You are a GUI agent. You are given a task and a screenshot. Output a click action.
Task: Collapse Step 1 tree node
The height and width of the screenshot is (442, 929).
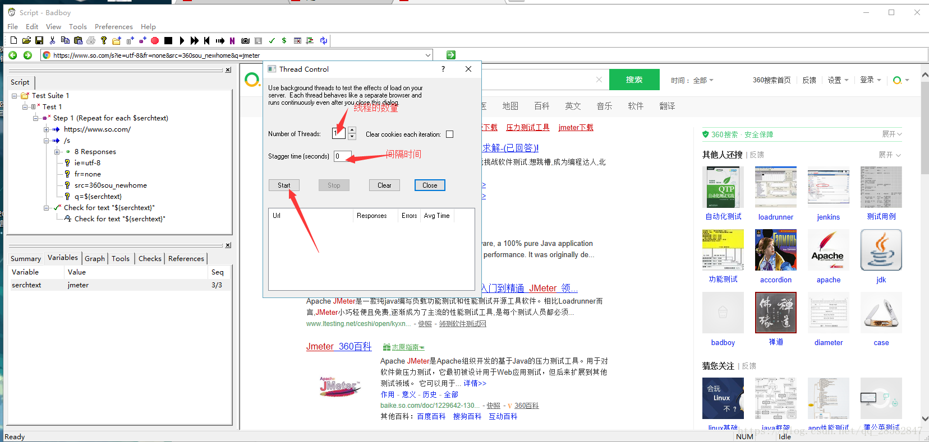coord(36,118)
